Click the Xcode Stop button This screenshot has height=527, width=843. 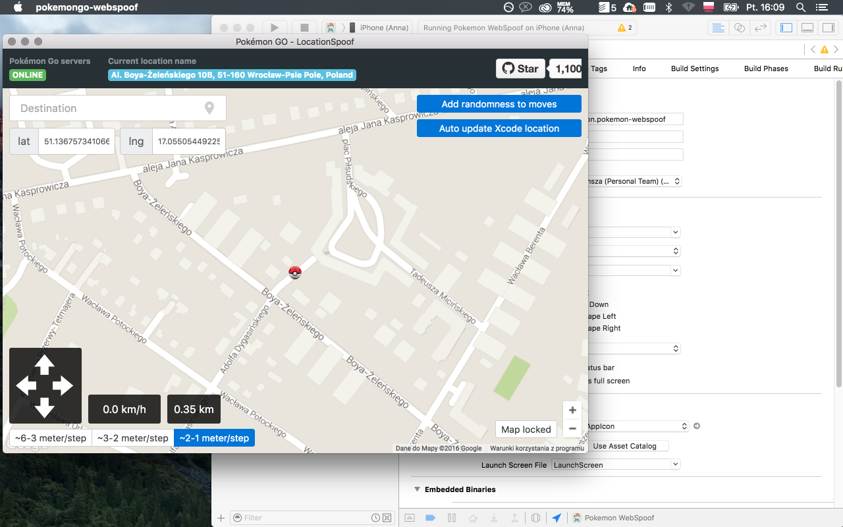click(304, 28)
